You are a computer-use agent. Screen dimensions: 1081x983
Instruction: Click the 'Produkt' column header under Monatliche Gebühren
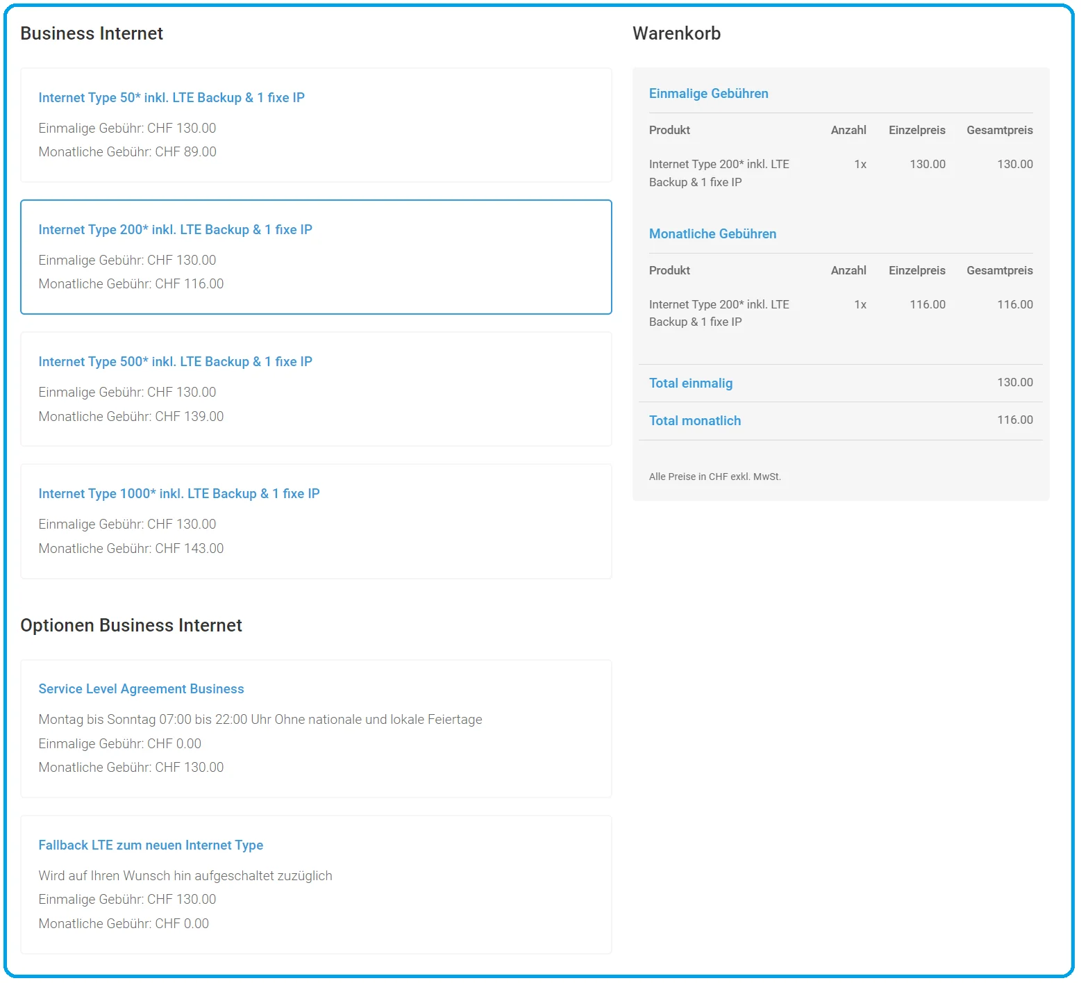[x=669, y=271]
